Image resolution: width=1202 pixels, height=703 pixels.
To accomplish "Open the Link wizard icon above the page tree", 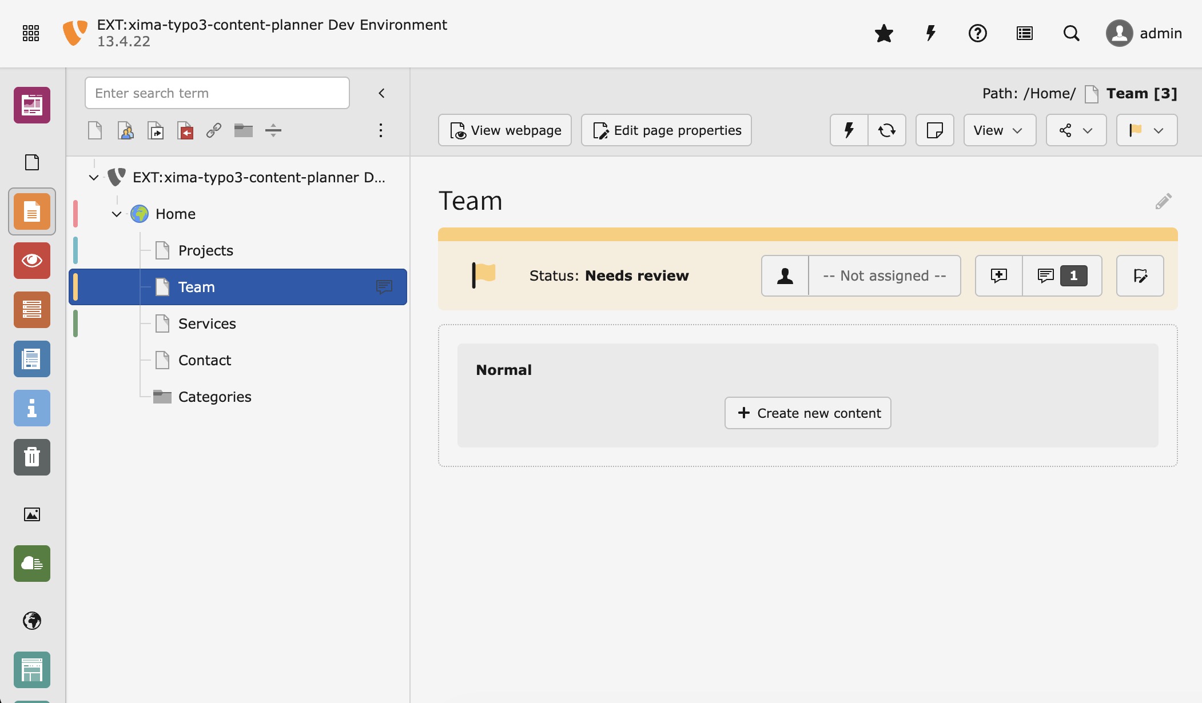I will coord(213,130).
